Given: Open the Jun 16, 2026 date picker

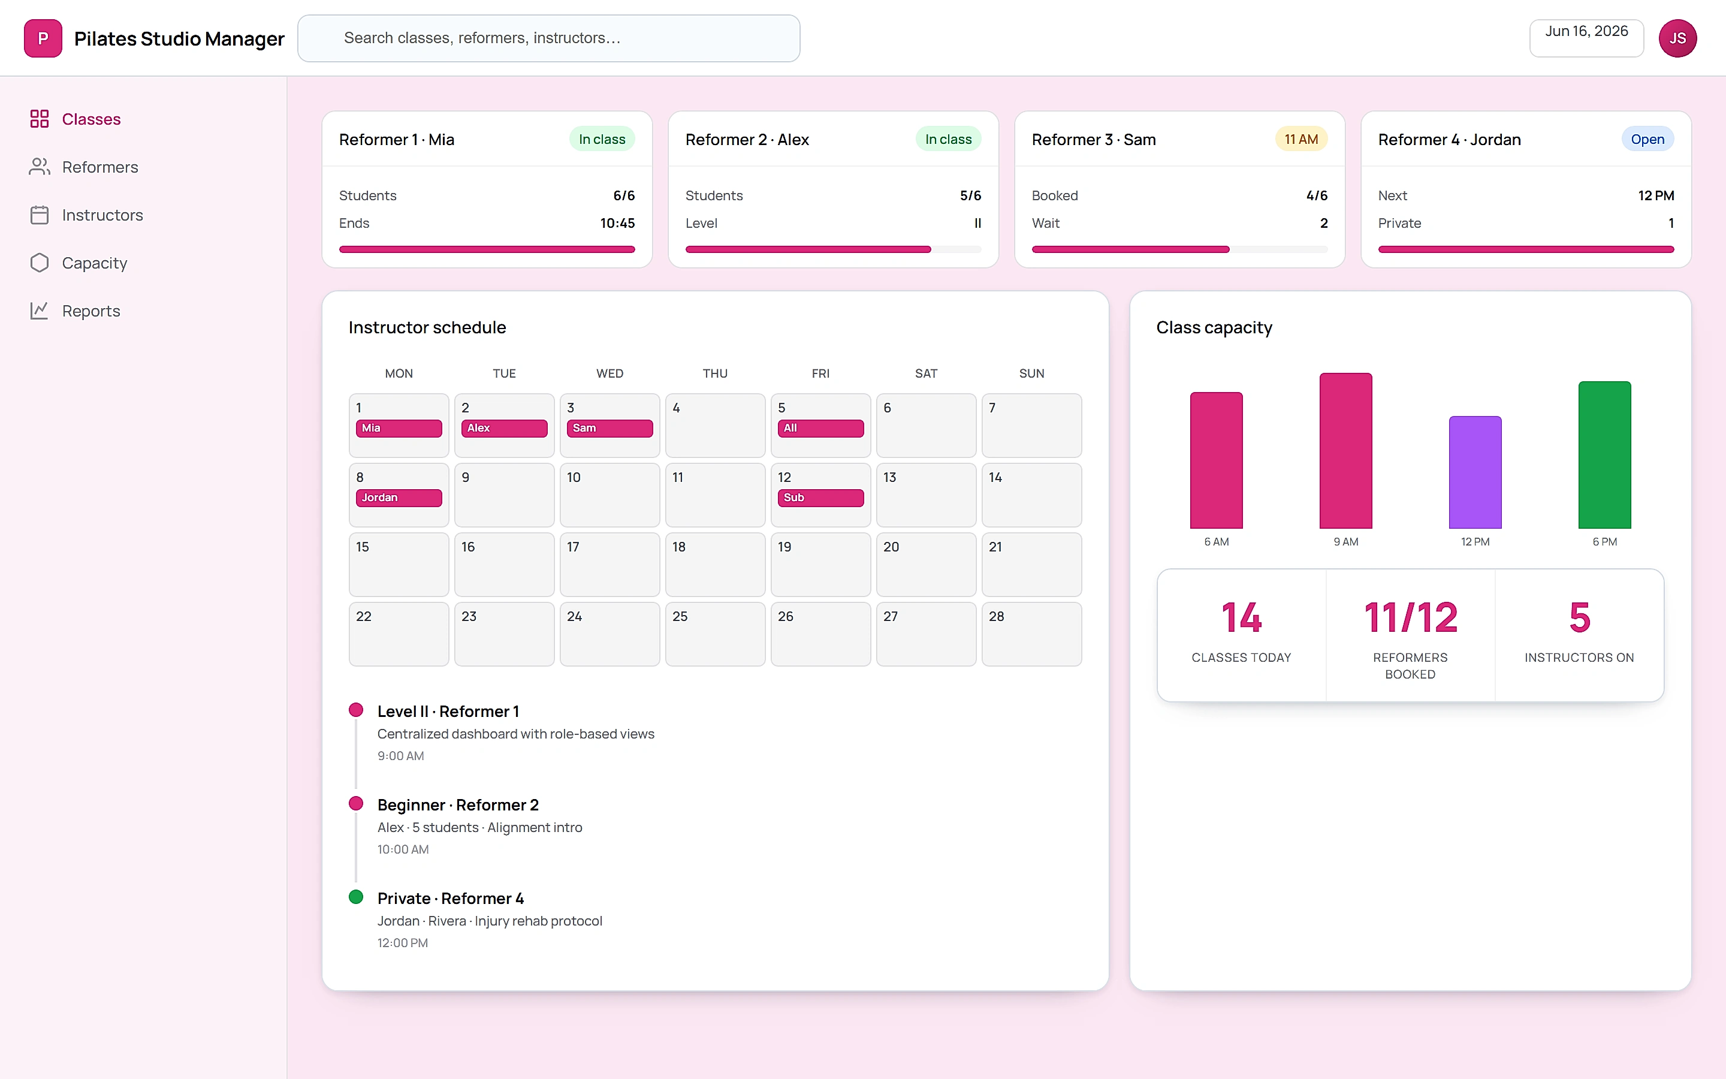Looking at the screenshot, I should tap(1586, 38).
